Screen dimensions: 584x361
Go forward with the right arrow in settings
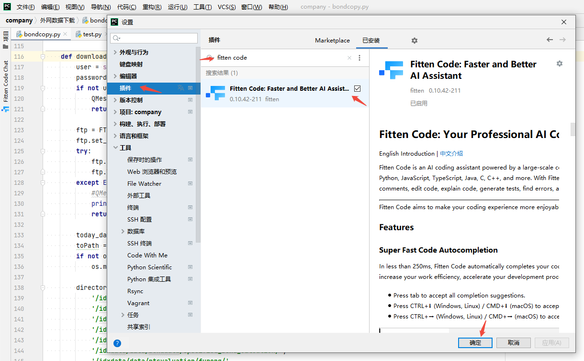(x=562, y=40)
